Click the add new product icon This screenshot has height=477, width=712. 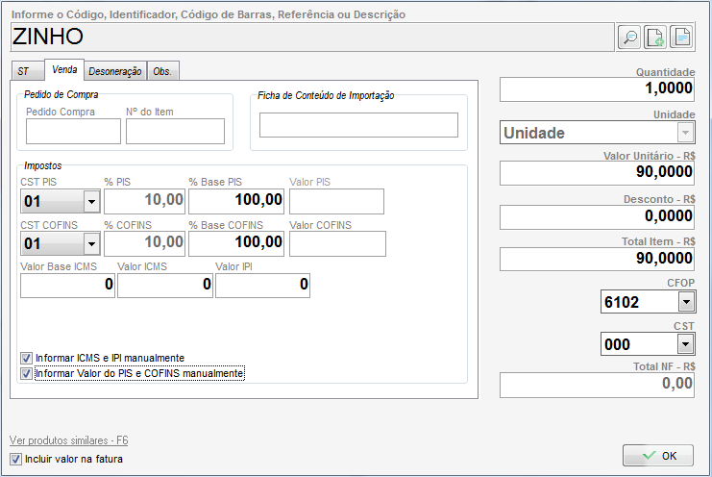tap(654, 37)
